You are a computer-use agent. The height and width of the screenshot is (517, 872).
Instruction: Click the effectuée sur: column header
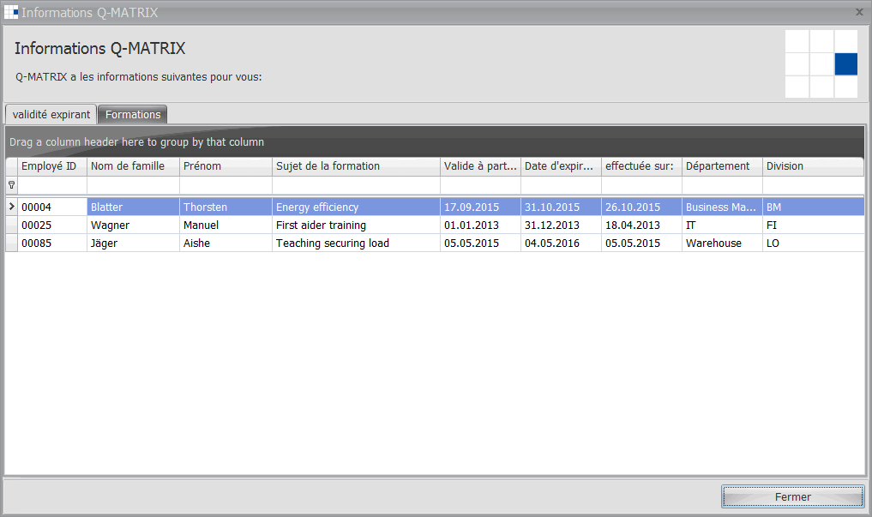(x=641, y=166)
